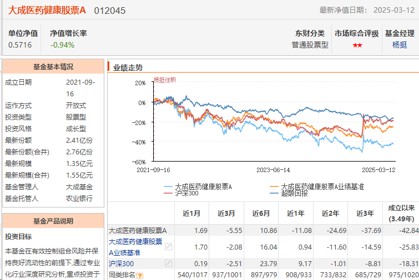Open fund manager 杨挺 link
The width and height of the screenshot is (419, 280).
click(x=400, y=45)
